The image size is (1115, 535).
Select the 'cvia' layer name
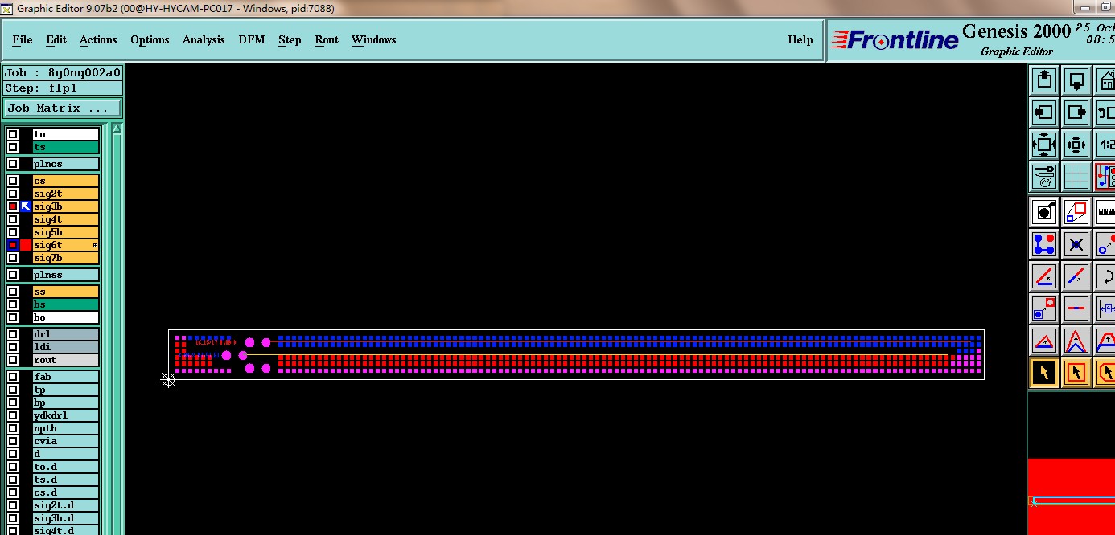point(65,441)
